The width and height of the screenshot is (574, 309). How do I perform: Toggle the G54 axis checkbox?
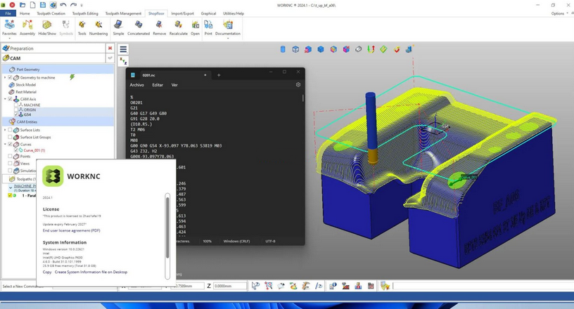pos(16,114)
